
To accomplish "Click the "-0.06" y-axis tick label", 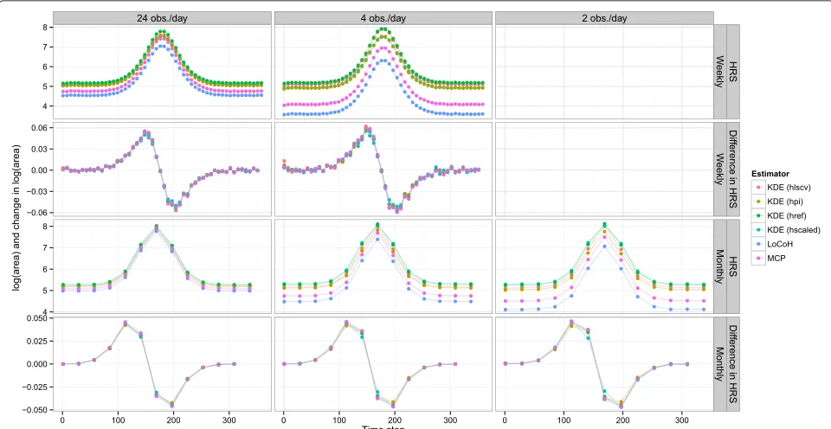I will point(38,213).
